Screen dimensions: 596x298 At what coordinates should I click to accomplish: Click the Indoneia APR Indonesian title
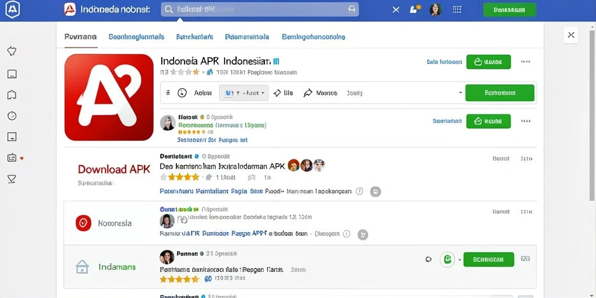[215, 61]
